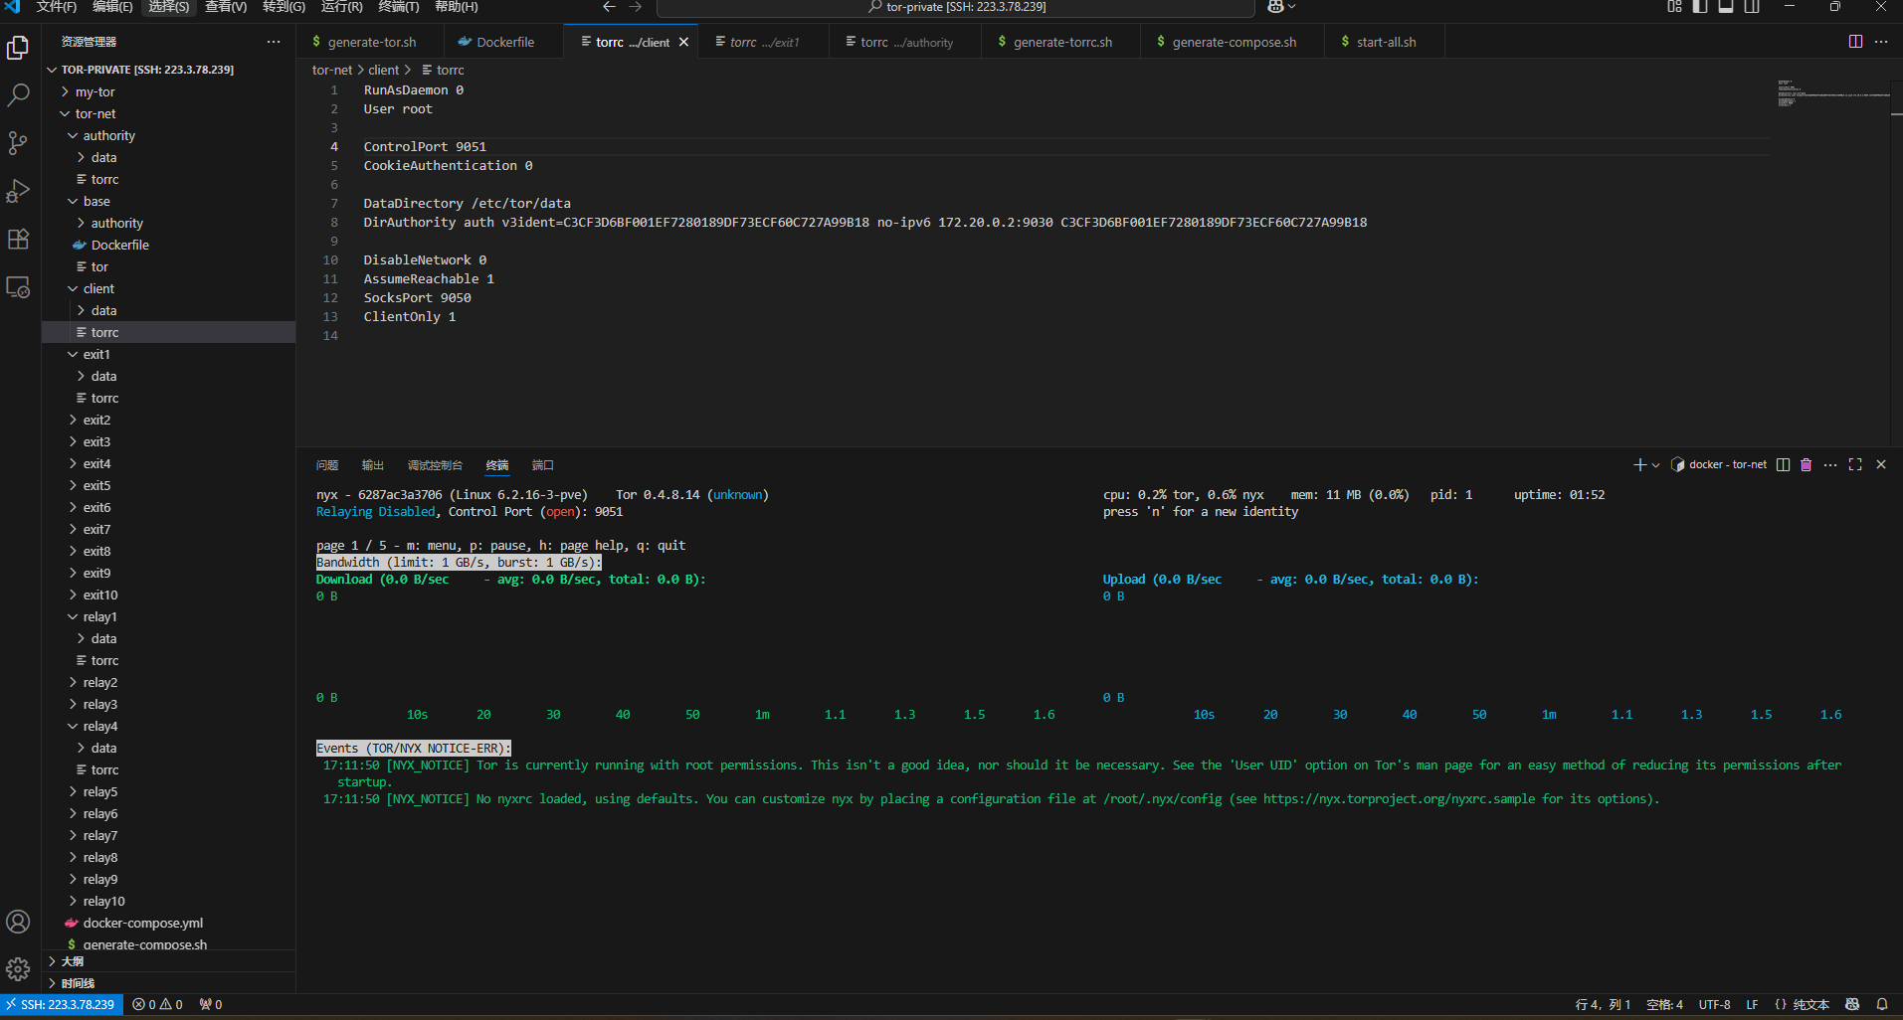Open editor more actions menu
Screen dimensions: 1903x1020
pyautogui.click(x=1881, y=42)
